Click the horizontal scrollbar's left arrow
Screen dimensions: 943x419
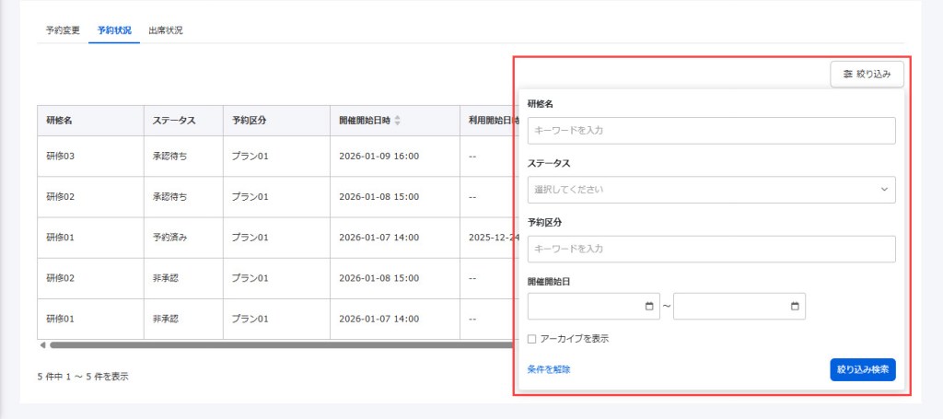tap(42, 345)
